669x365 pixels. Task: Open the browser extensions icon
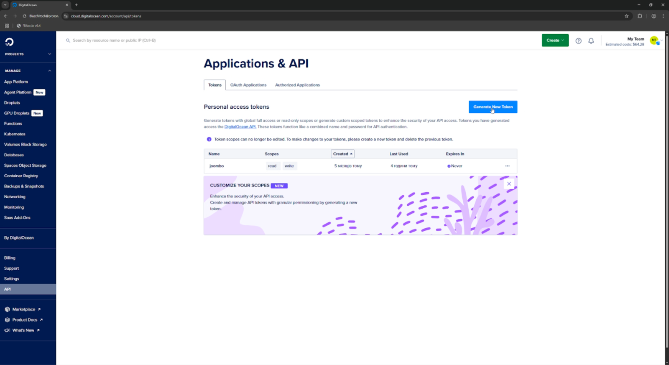640,16
